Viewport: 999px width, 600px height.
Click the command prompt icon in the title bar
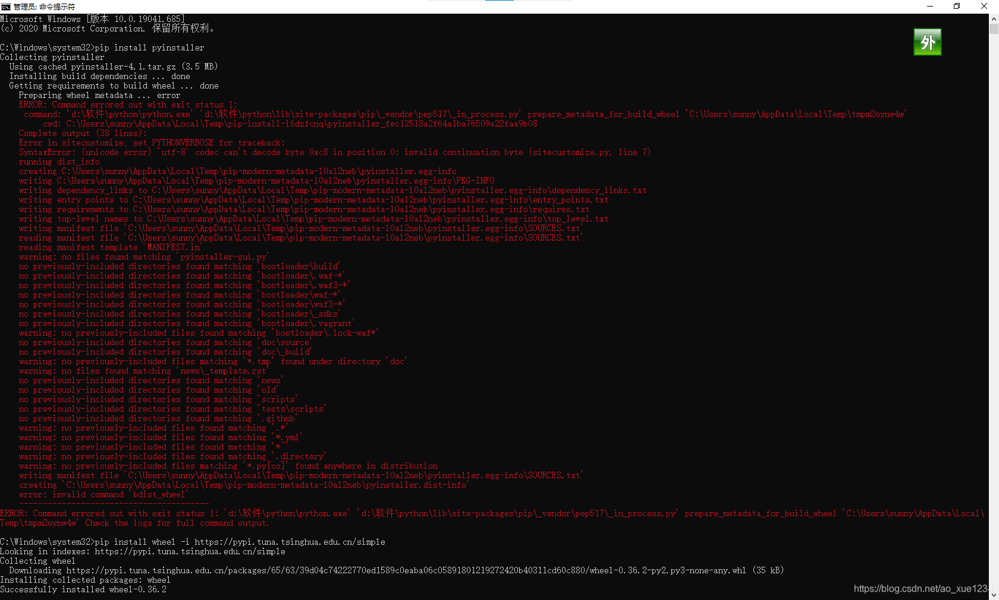click(x=6, y=7)
